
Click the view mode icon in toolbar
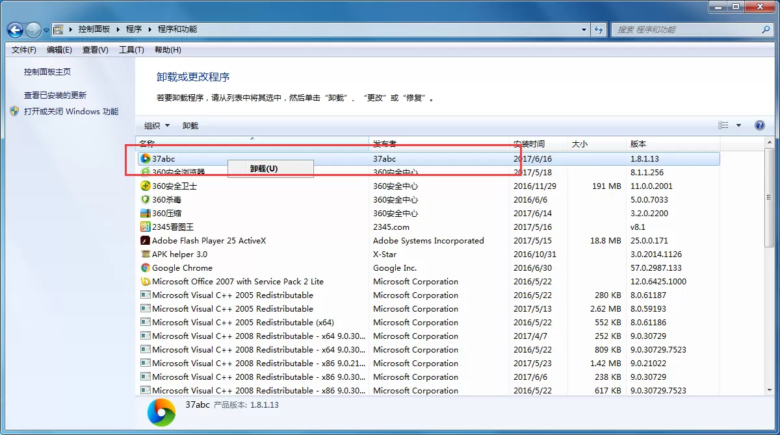point(723,125)
